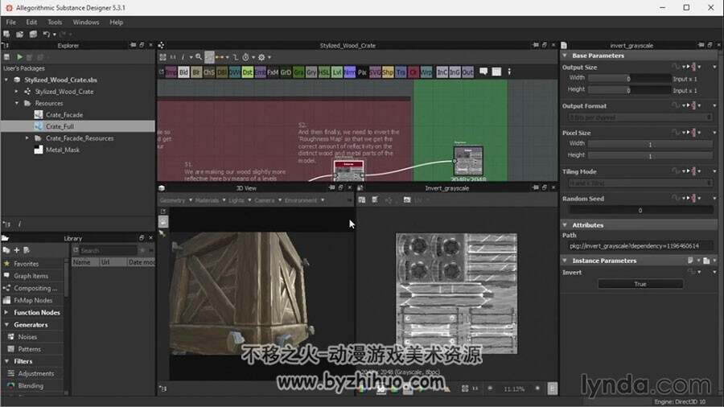724x407 pixels.
Task: Click the timer icon in graph toolbar
Action: tap(245, 57)
